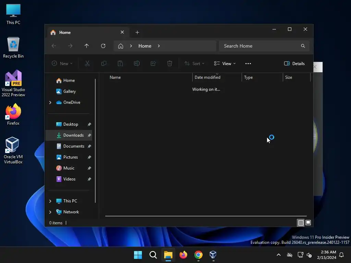Open the Recycle Bin desktop icon
The width and height of the screenshot is (351, 263).
[x=13, y=48]
